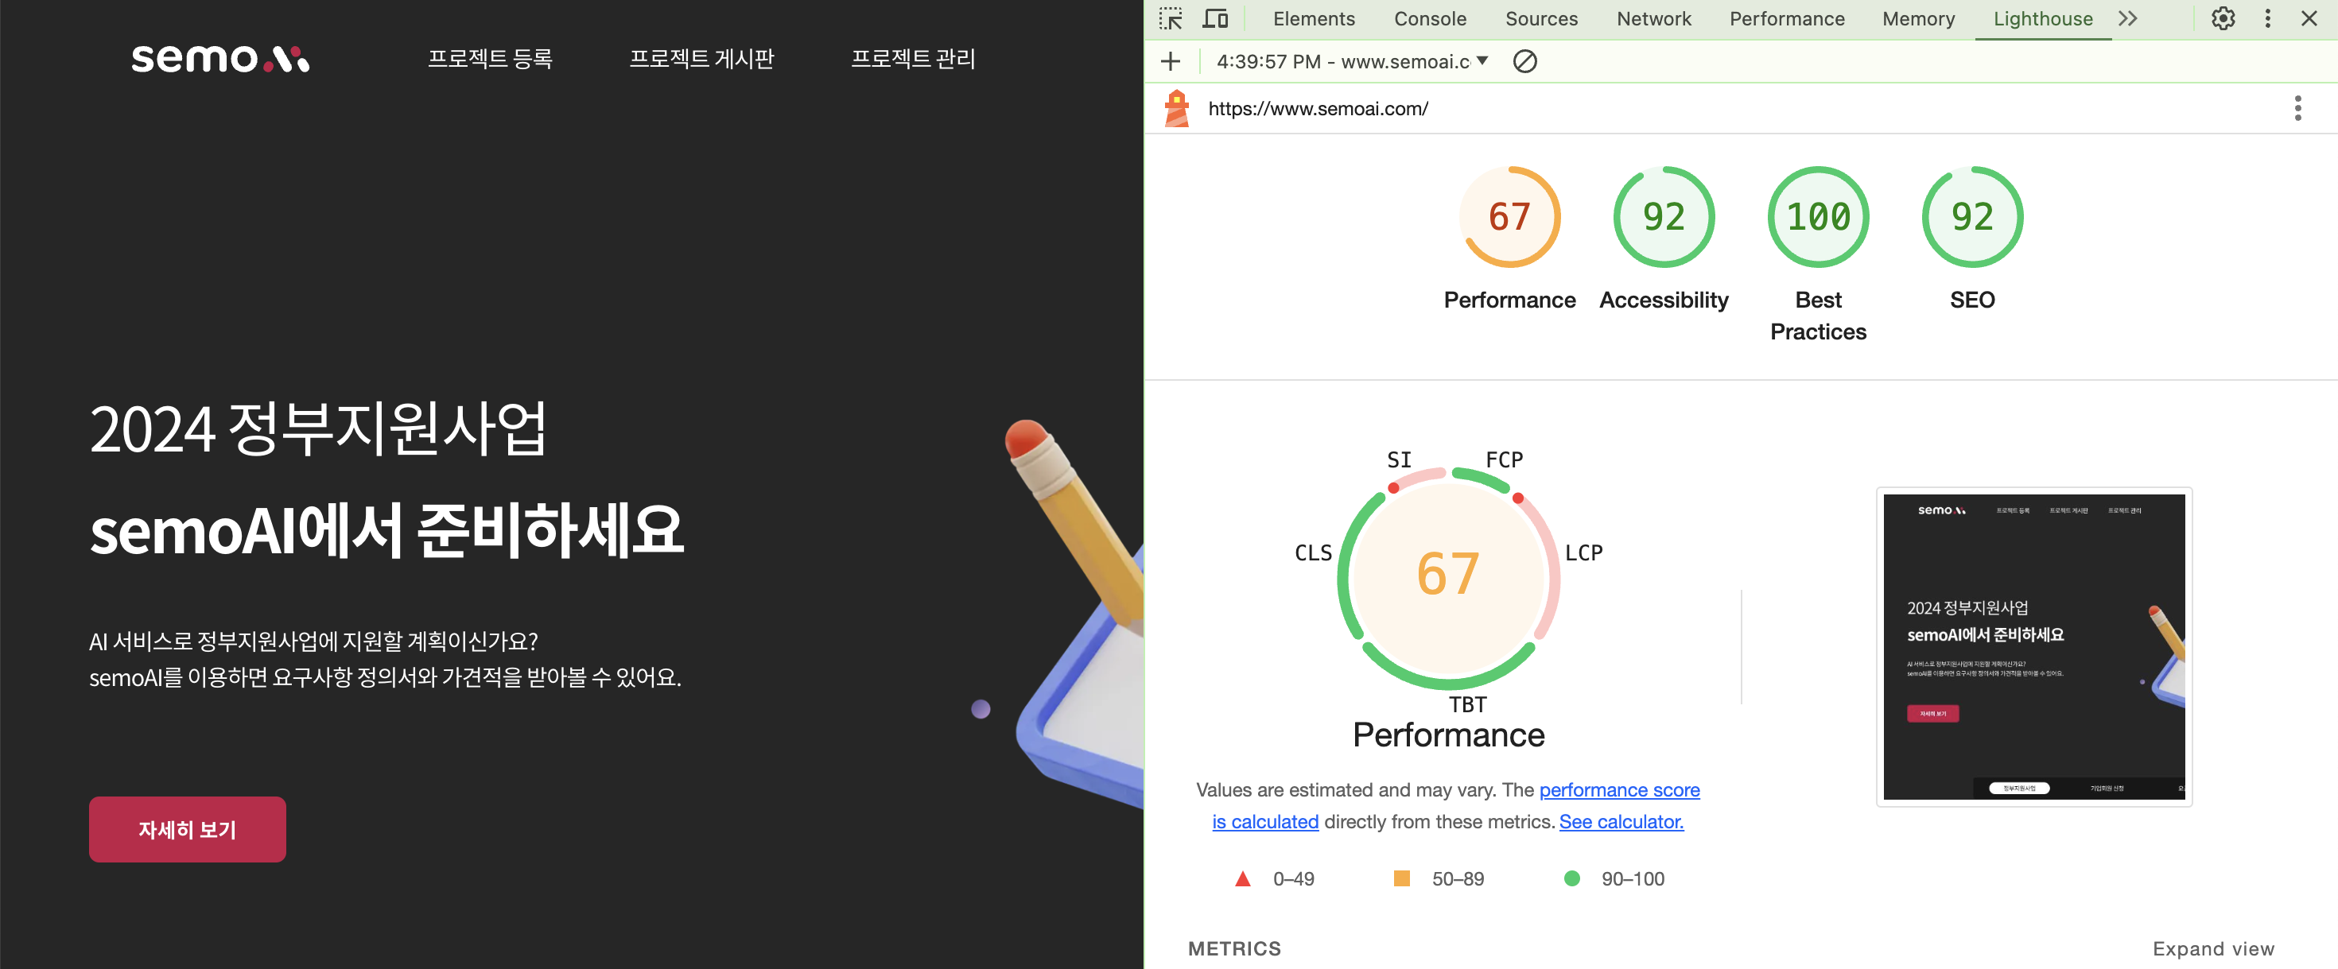This screenshot has height=969, width=2338.
Task: Click the plus icon for new report
Action: (x=1171, y=62)
